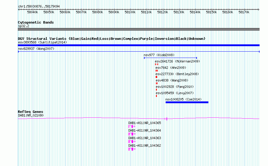Click the 58100k ruler tick label
Viewport: 268px width, 166px height.
pos(130,12)
